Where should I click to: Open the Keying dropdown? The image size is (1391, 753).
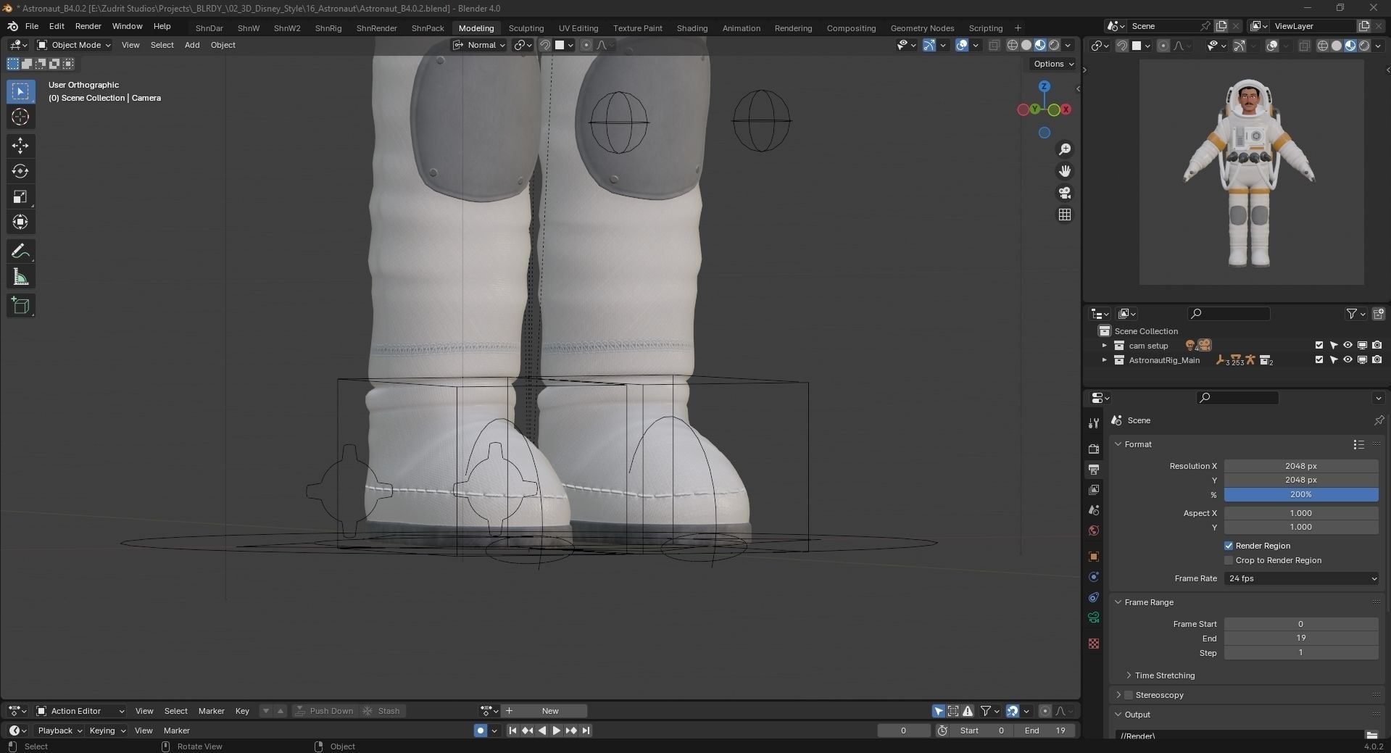pyautogui.click(x=107, y=731)
